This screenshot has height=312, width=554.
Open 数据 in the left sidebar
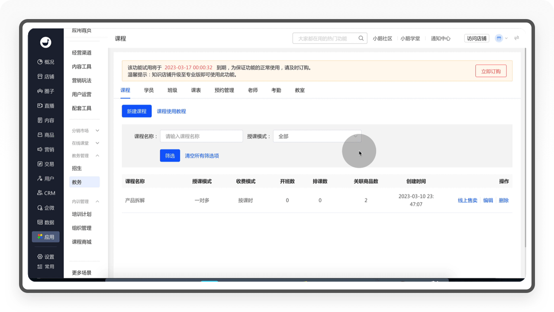(x=45, y=222)
